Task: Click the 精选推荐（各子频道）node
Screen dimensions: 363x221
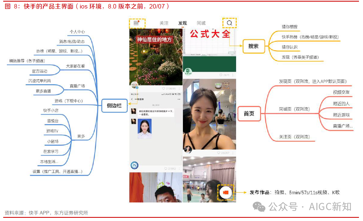Action: (27, 61)
